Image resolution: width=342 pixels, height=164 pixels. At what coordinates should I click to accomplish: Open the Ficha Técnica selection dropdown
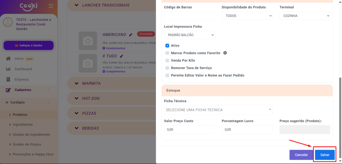[x=218, y=110]
